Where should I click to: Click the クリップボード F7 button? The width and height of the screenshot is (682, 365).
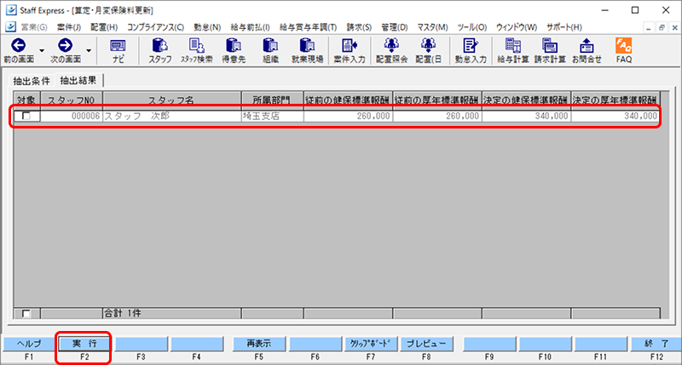pos(371,344)
